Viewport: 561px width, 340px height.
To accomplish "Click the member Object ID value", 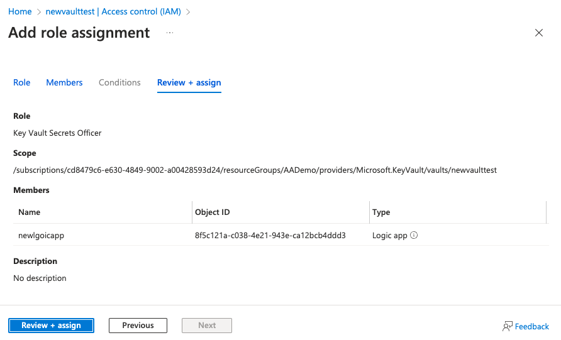I will coord(270,236).
